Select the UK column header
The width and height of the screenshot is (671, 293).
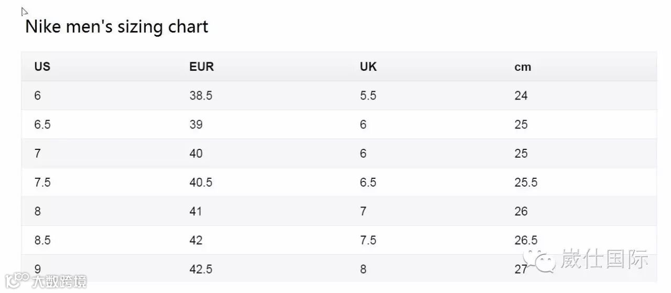pos(368,67)
